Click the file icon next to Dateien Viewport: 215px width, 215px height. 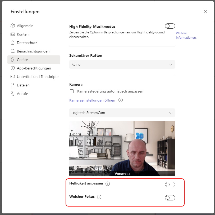13,85
